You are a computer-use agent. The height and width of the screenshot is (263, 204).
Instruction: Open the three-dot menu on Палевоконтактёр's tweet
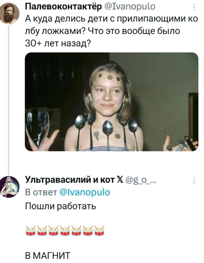coord(194,7)
